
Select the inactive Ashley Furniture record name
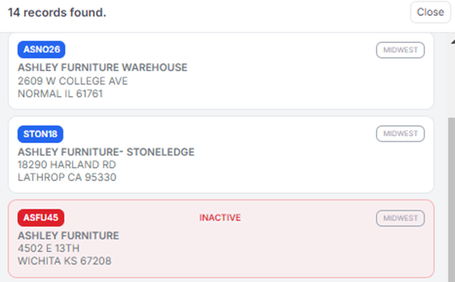pyautogui.click(x=69, y=236)
